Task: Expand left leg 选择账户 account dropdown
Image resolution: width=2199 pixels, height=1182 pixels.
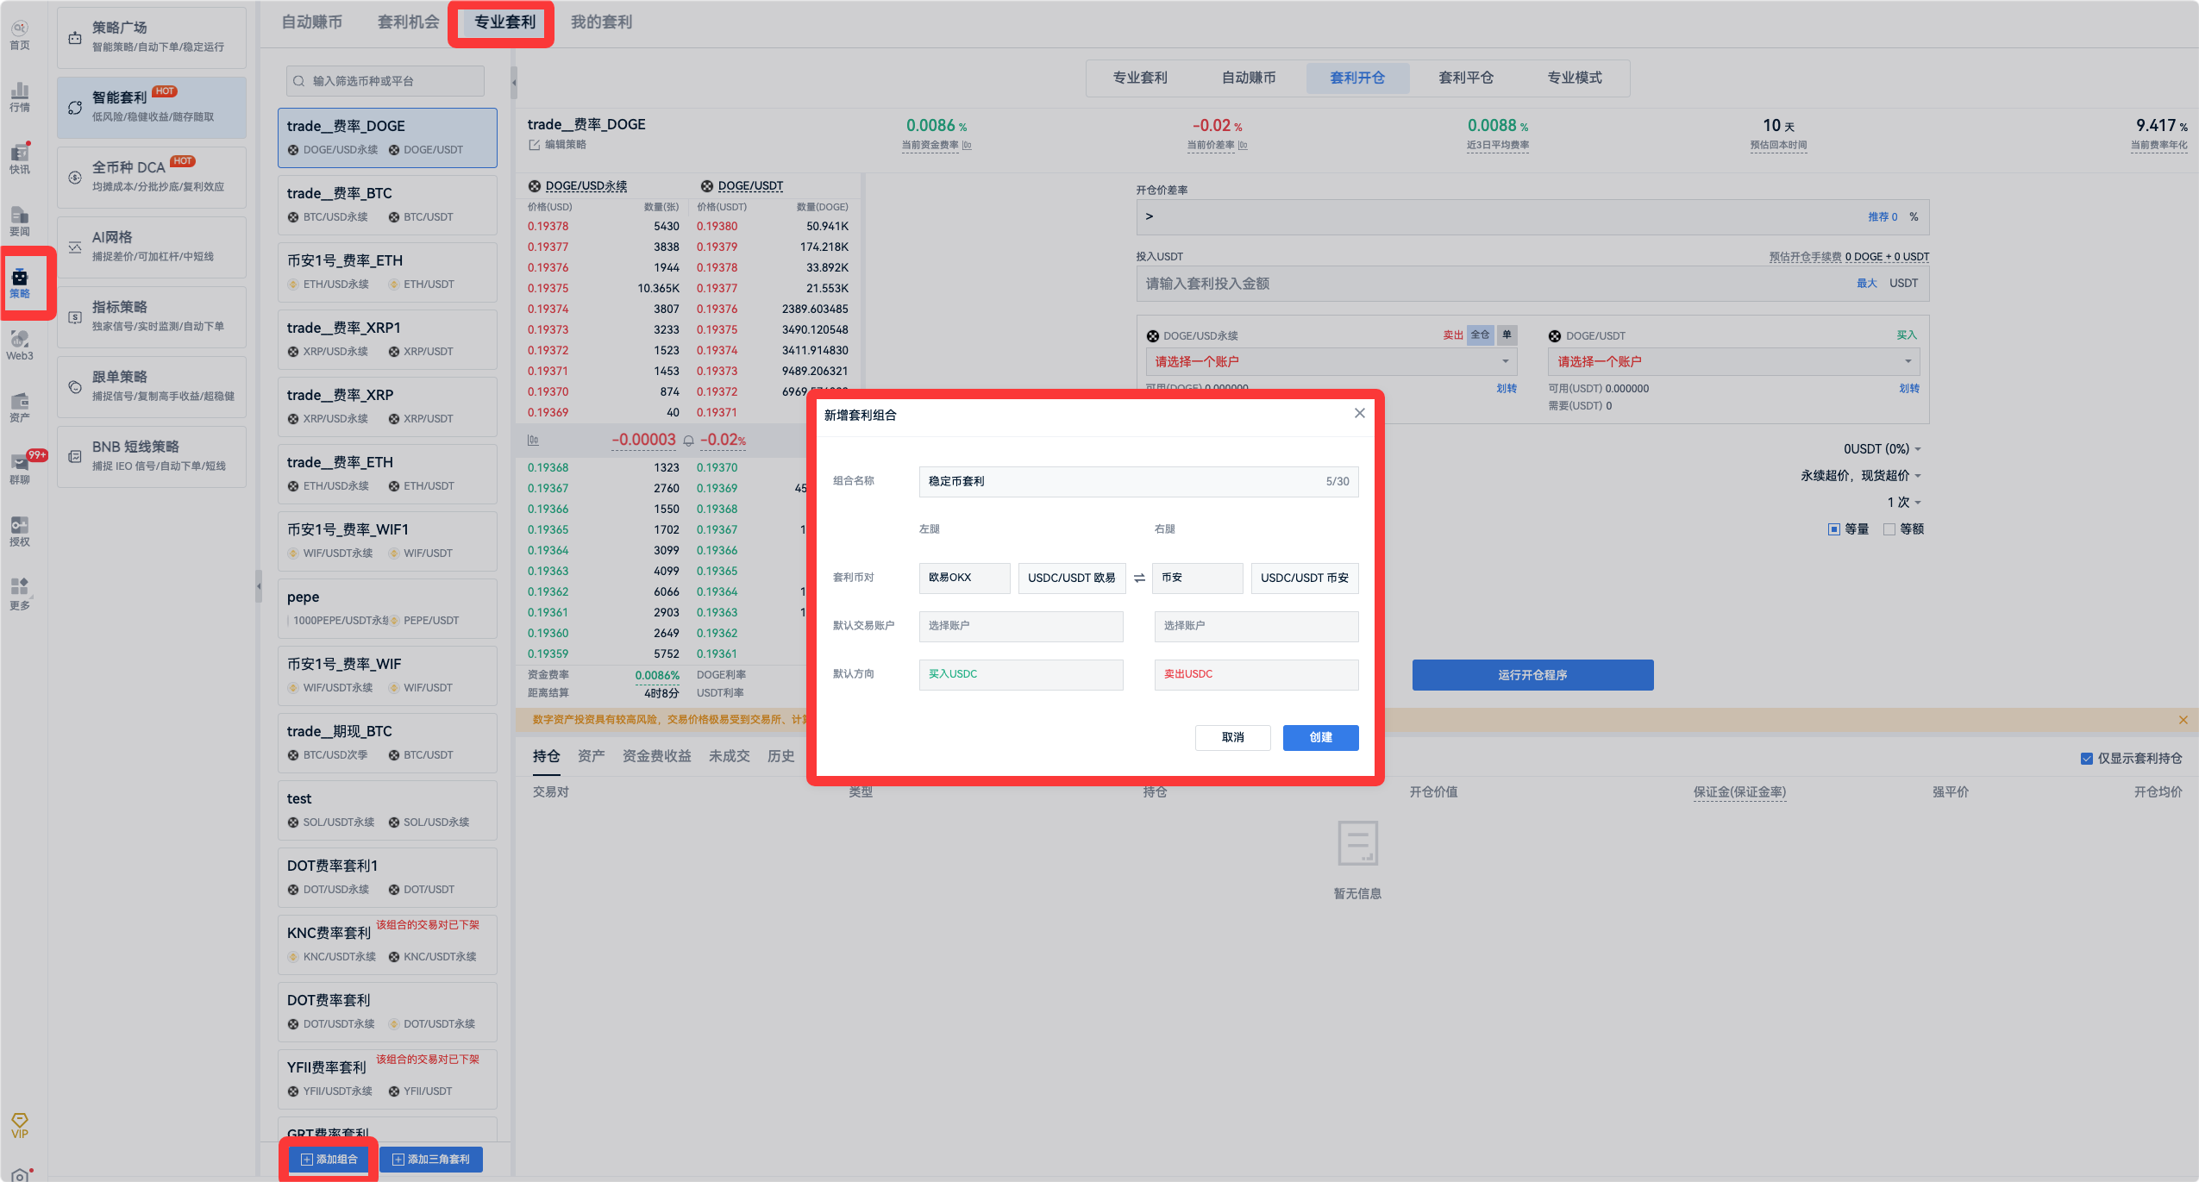Action: pos(1021,626)
